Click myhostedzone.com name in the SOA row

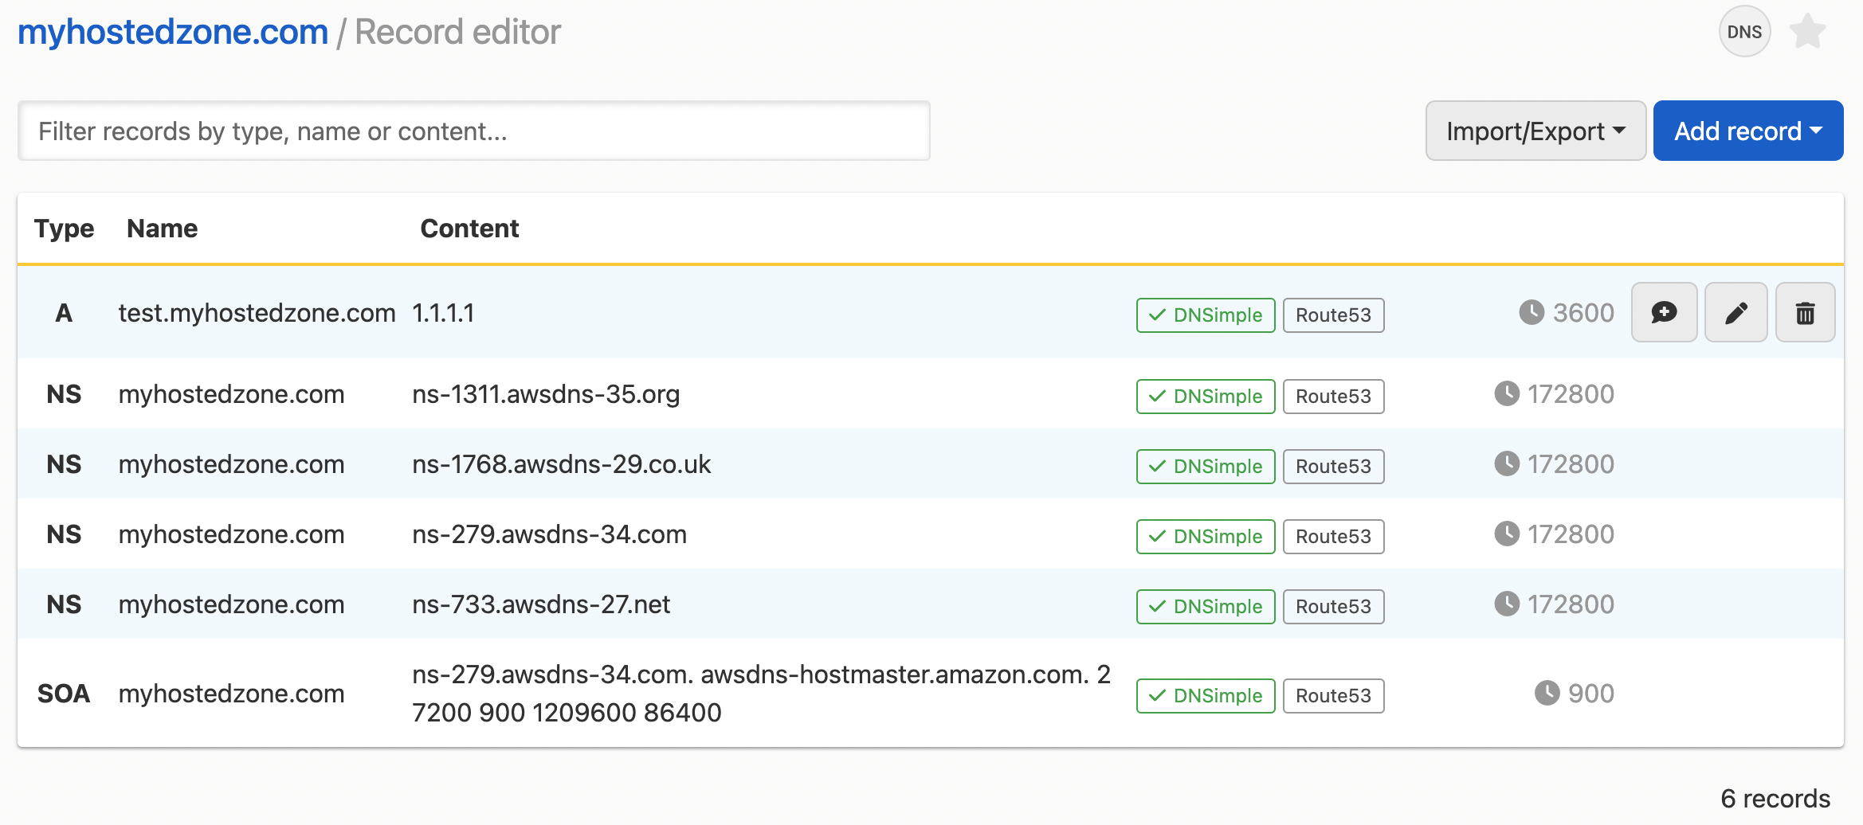click(x=231, y=694)
